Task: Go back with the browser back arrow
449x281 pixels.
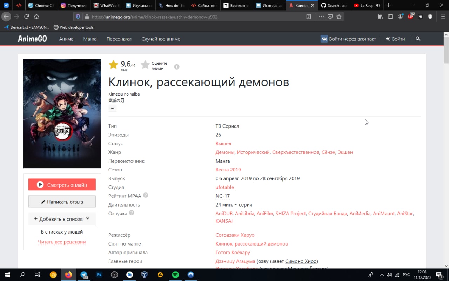Action: (x=6, y=17)
